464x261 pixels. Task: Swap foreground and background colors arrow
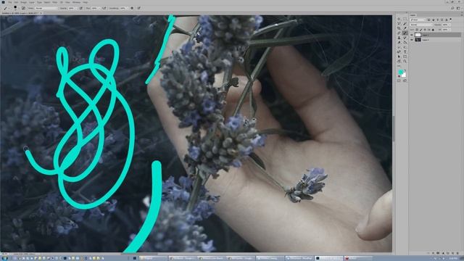[405, 70]
